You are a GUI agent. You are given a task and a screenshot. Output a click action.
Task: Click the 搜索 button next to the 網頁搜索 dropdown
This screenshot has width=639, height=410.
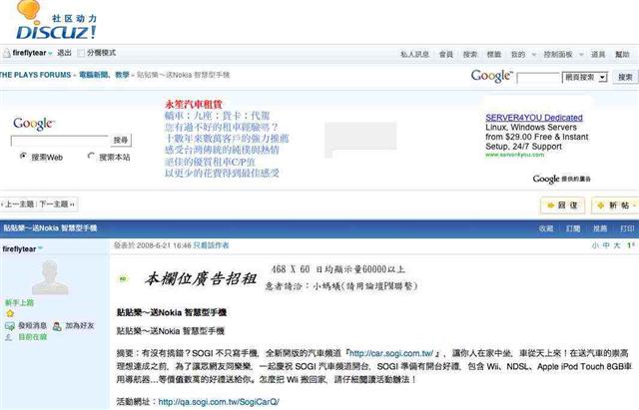[625, 78]
